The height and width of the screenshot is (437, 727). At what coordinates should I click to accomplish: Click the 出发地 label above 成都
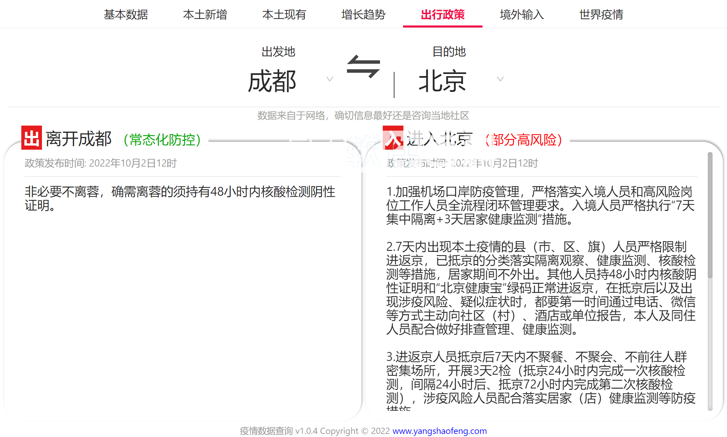click(278, 52)
